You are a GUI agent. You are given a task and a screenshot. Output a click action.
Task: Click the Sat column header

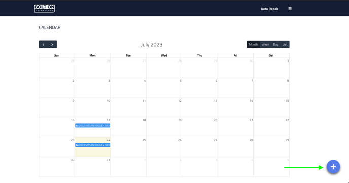(271, 55)
